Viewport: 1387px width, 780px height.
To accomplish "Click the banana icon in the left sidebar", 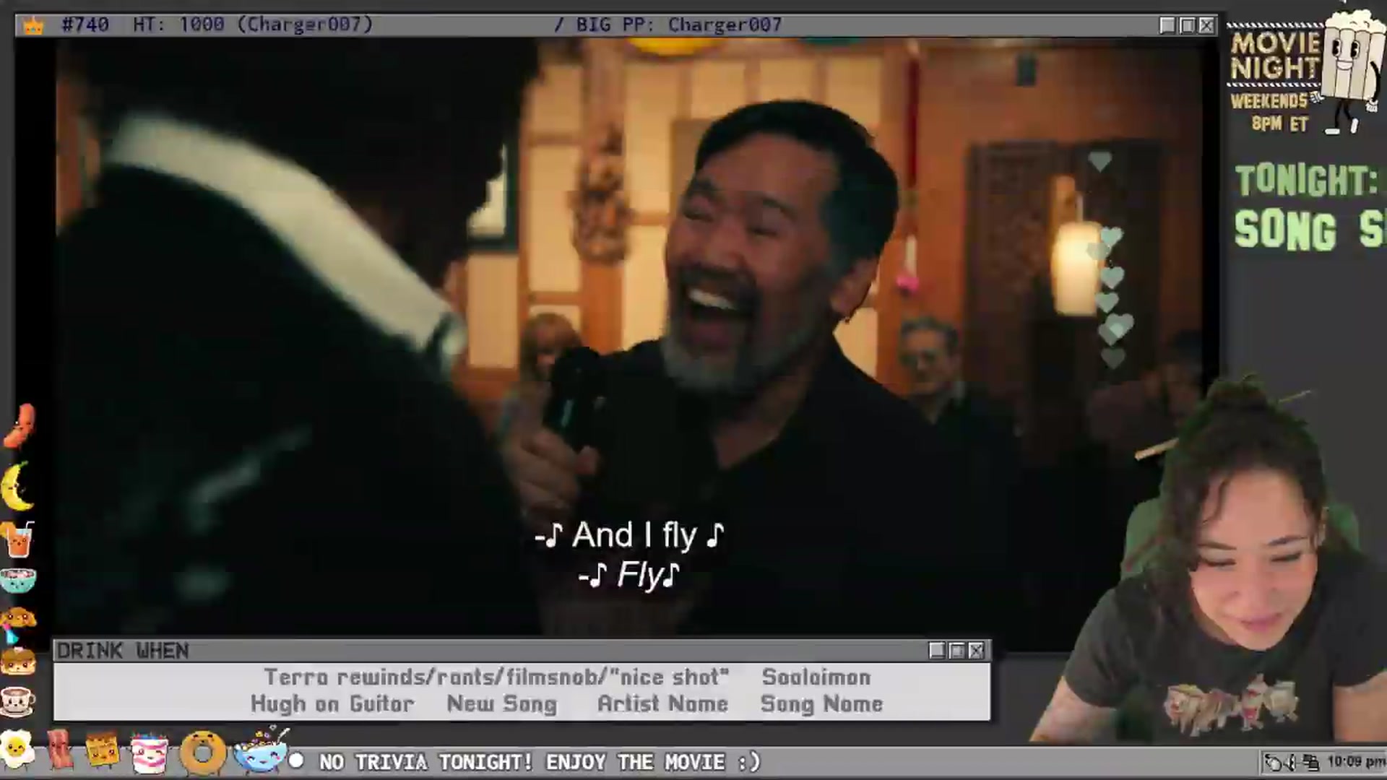I will [16, 486].
